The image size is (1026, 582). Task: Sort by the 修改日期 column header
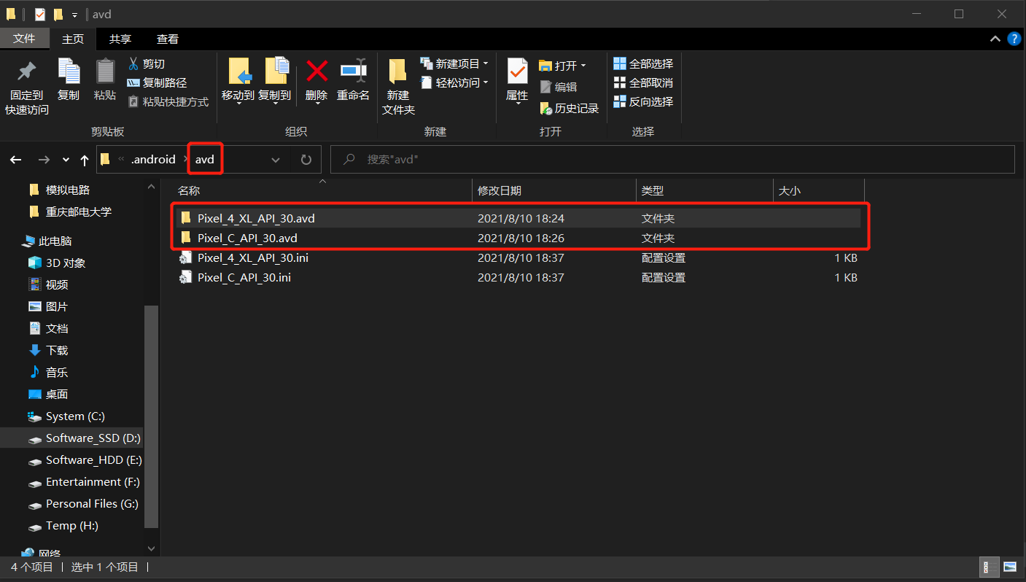[554, 191]
